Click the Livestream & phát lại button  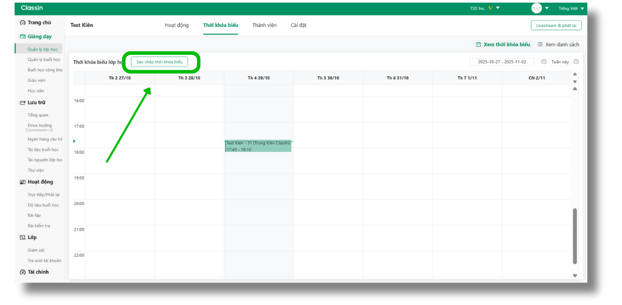[x=556, y=25]
